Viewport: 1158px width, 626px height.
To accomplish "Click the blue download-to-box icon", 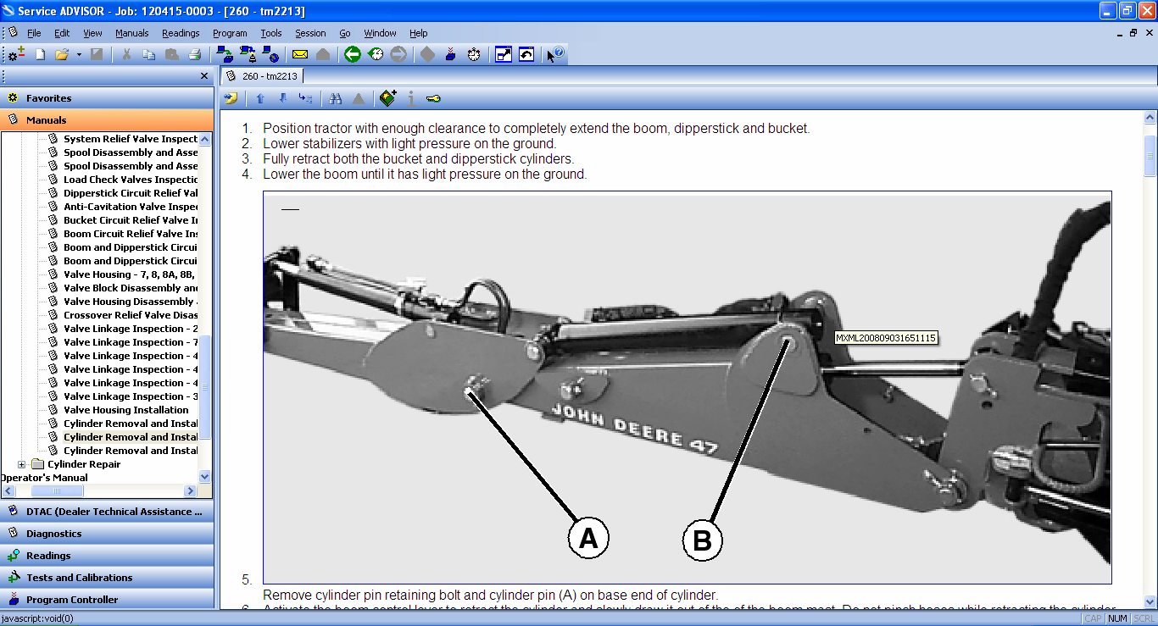I will pyautogui.click(x=451, y=54).
